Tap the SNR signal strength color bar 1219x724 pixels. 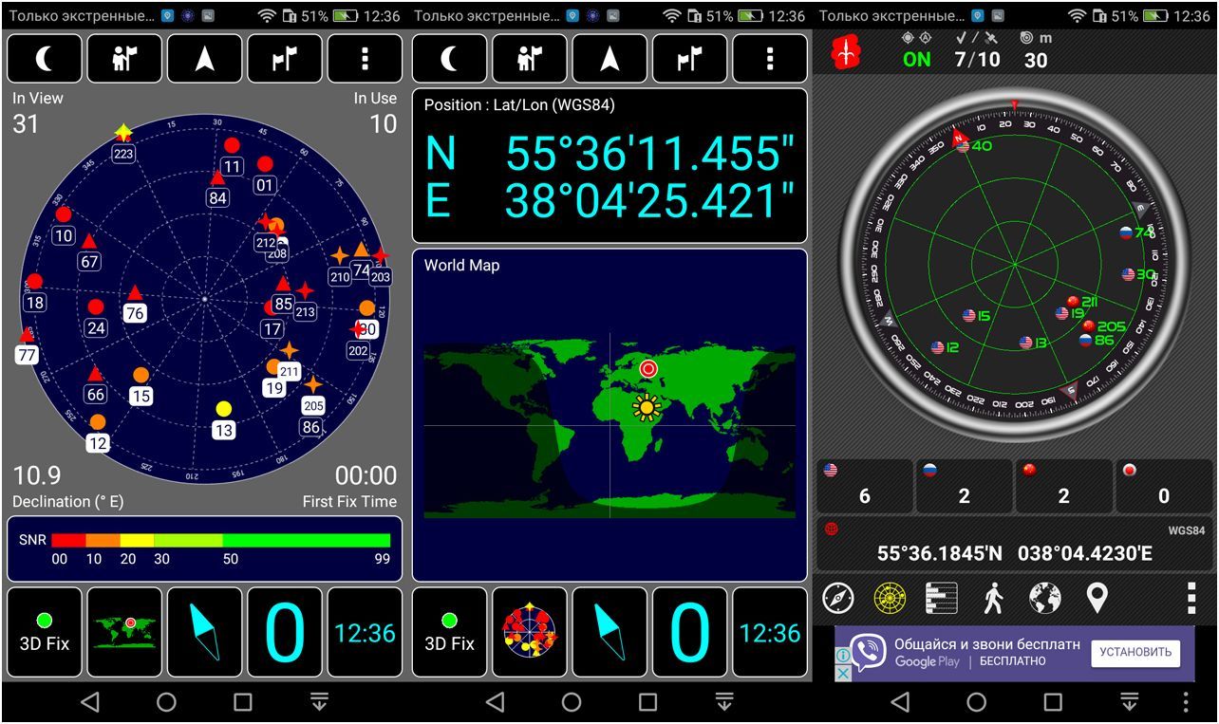(220, 541)
